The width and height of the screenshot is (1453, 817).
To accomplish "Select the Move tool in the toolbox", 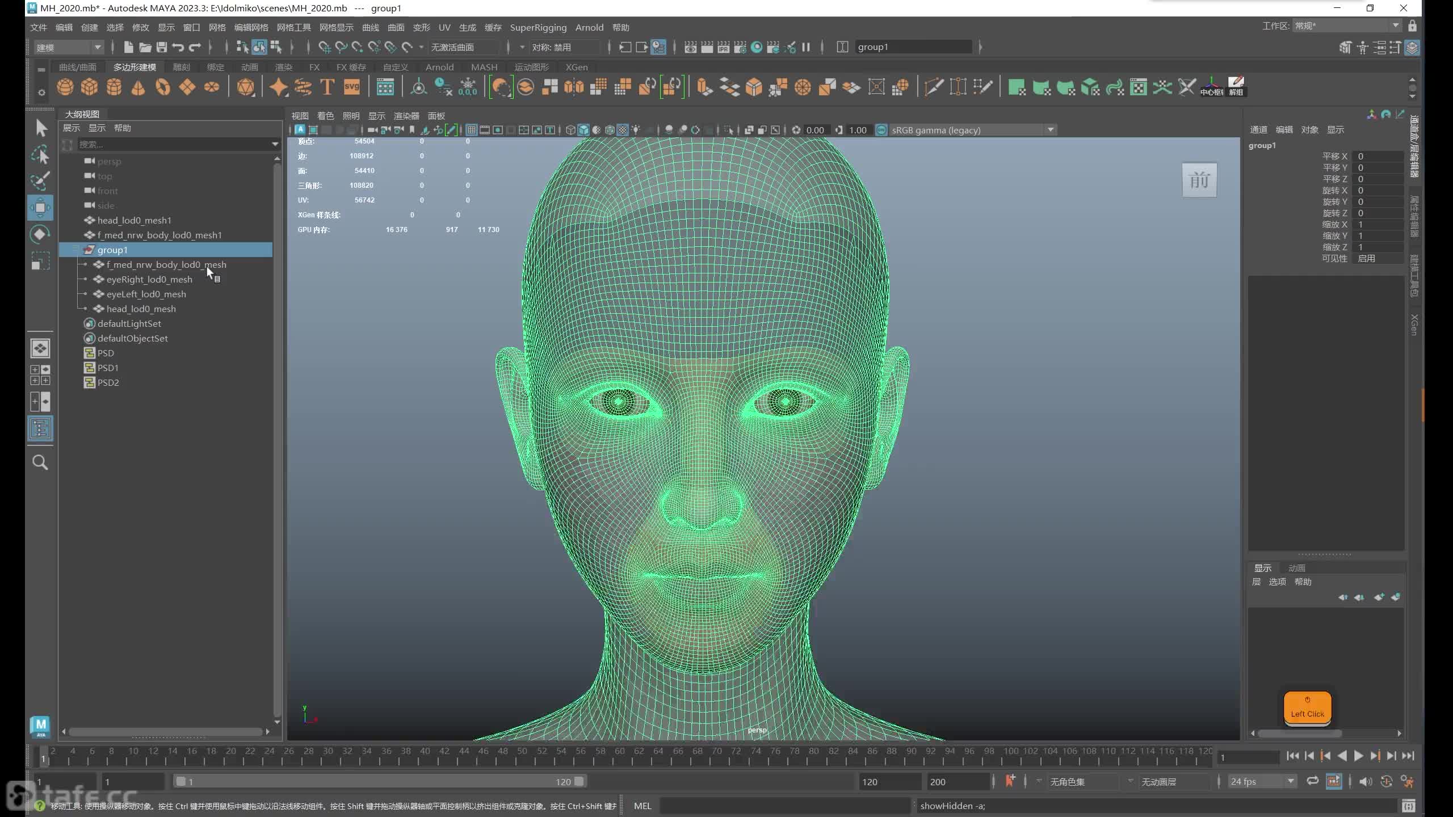I will coord(40,207).
